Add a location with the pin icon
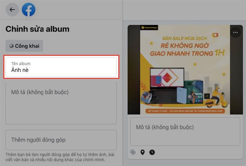Screen dimensions: 246x166 (142, 152)
